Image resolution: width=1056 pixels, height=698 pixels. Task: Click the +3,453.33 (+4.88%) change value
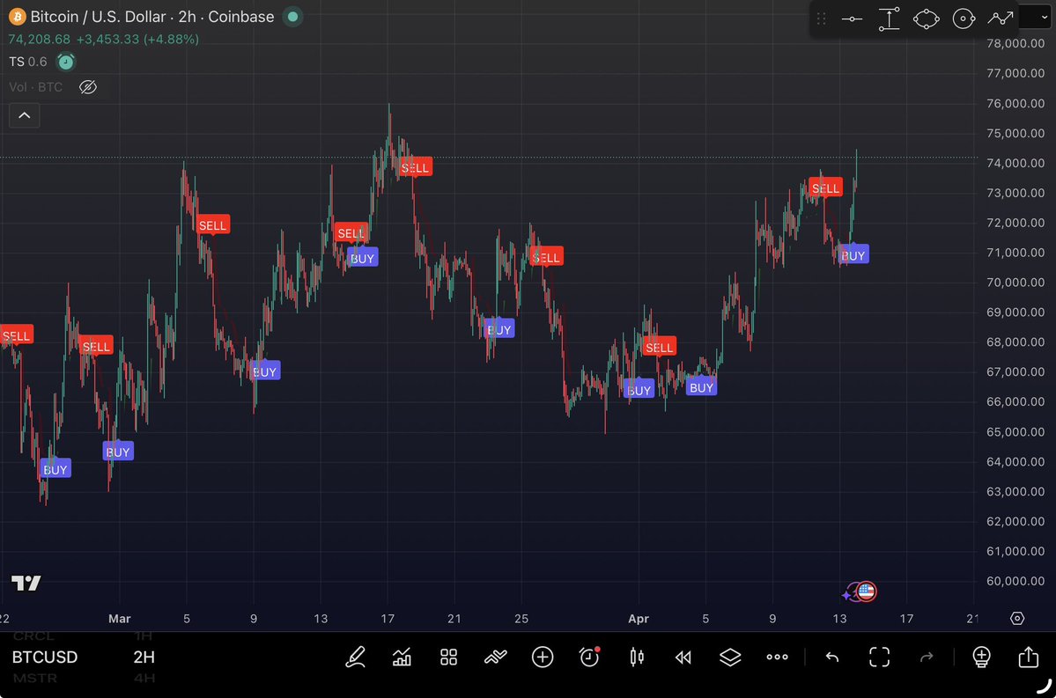[137, 39]
